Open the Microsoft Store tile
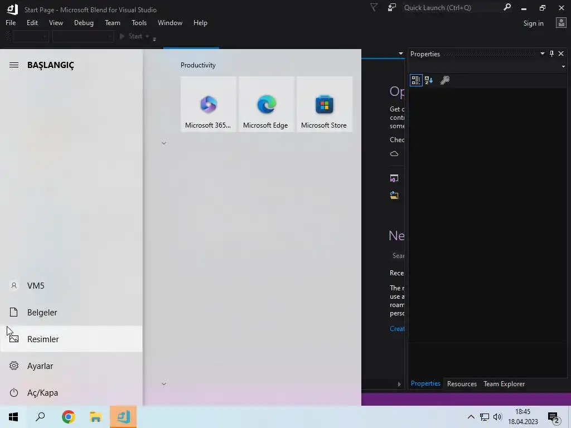 tap(324, 104)
